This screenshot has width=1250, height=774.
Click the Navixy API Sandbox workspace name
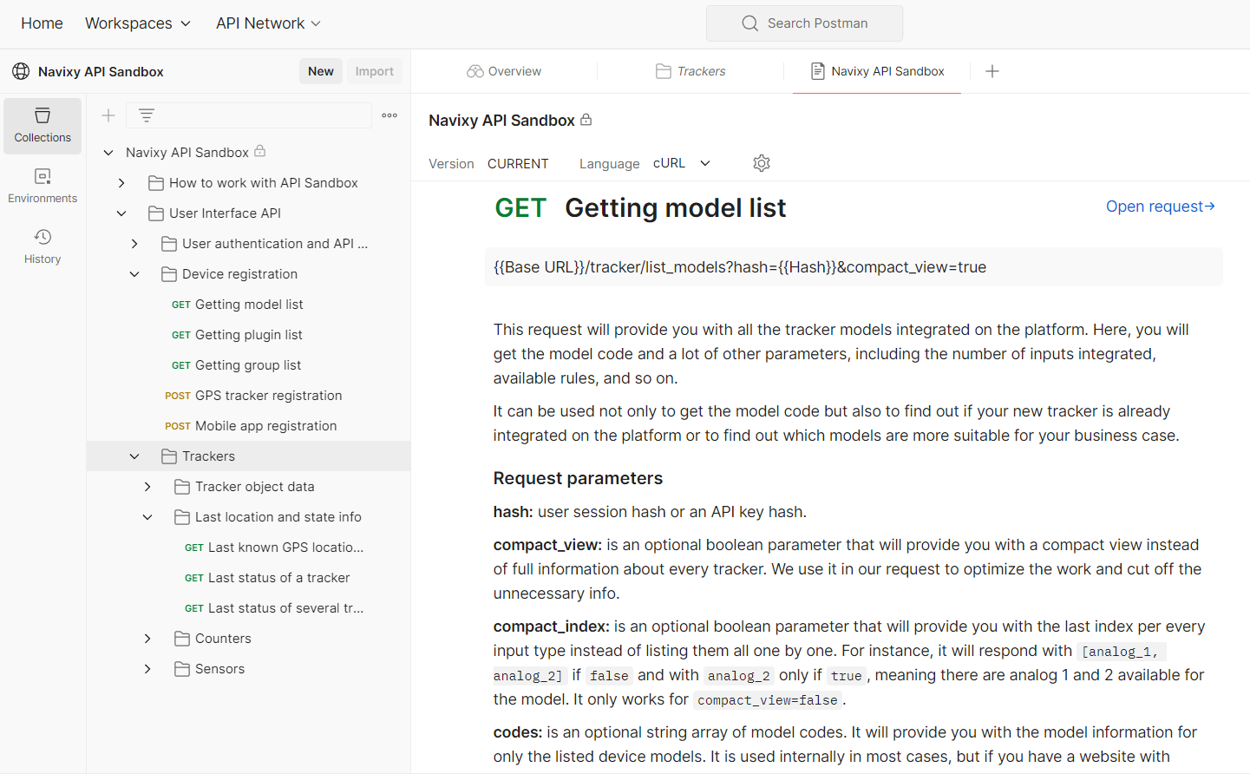pos(101,71)
